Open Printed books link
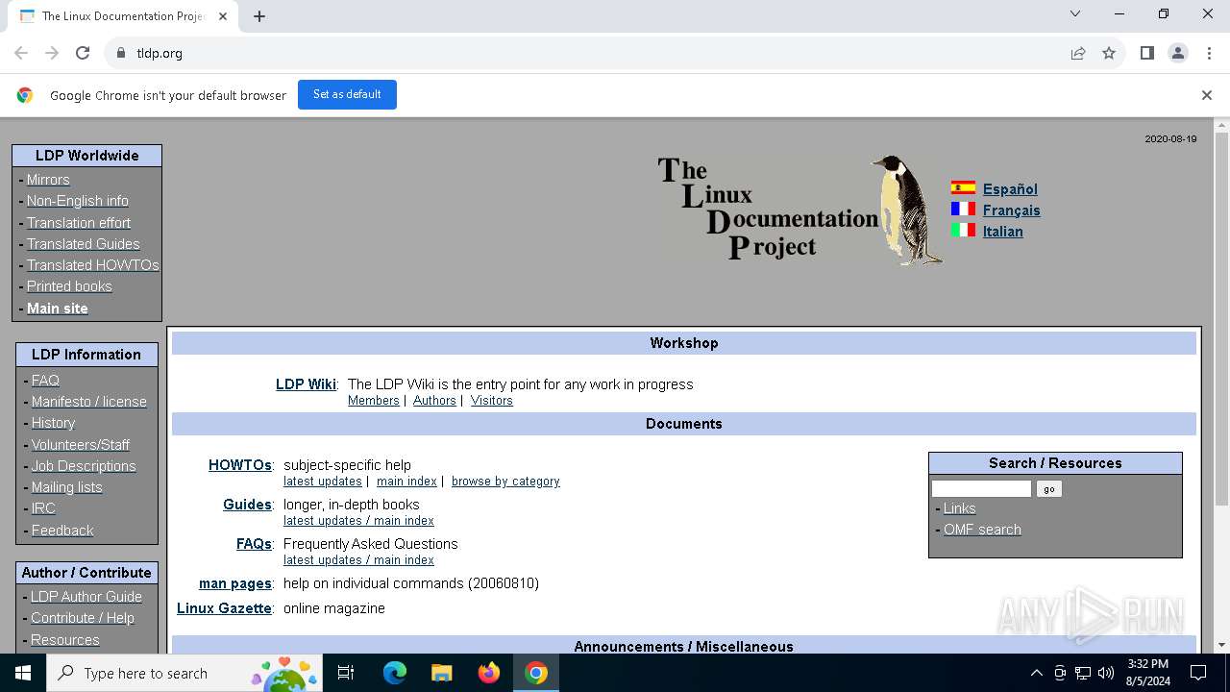This screenshot has height=692, width=1230. pos(69,286)
